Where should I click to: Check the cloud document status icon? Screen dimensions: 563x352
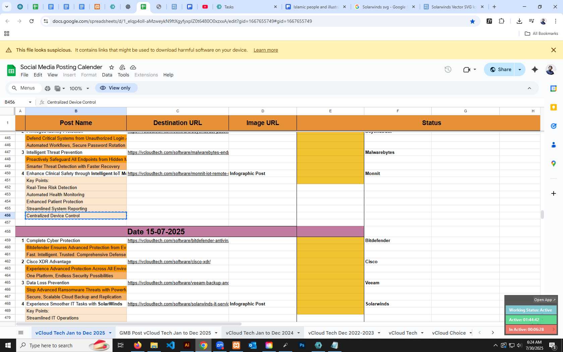pyautogui.click(x=133, y=67)
